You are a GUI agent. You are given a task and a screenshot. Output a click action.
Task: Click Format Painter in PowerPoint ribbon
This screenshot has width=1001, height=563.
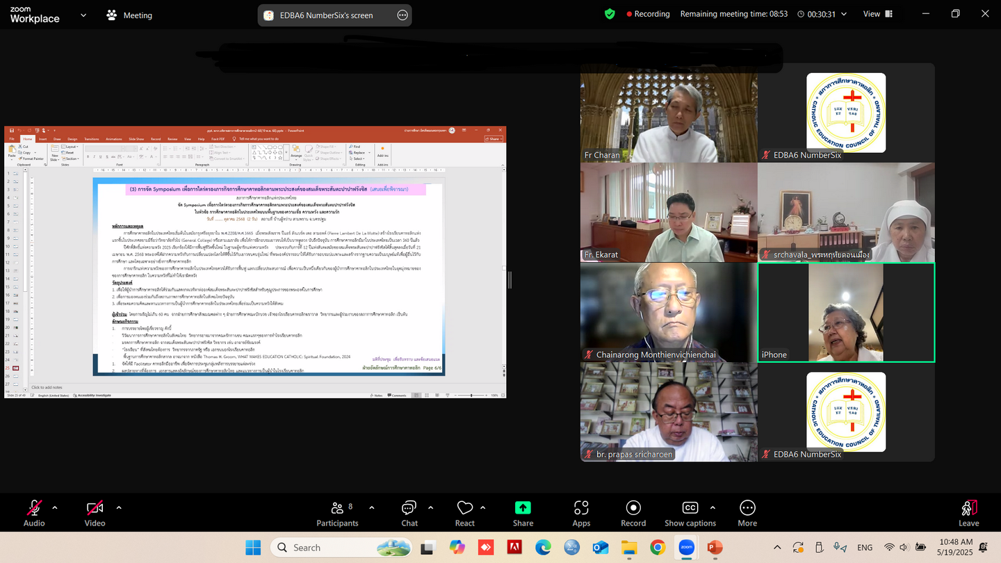tap(31, 158)
